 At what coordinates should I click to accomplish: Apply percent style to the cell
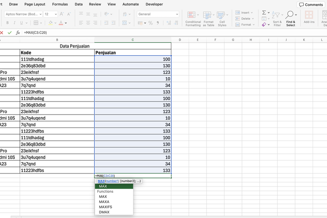tap(150, 23)
